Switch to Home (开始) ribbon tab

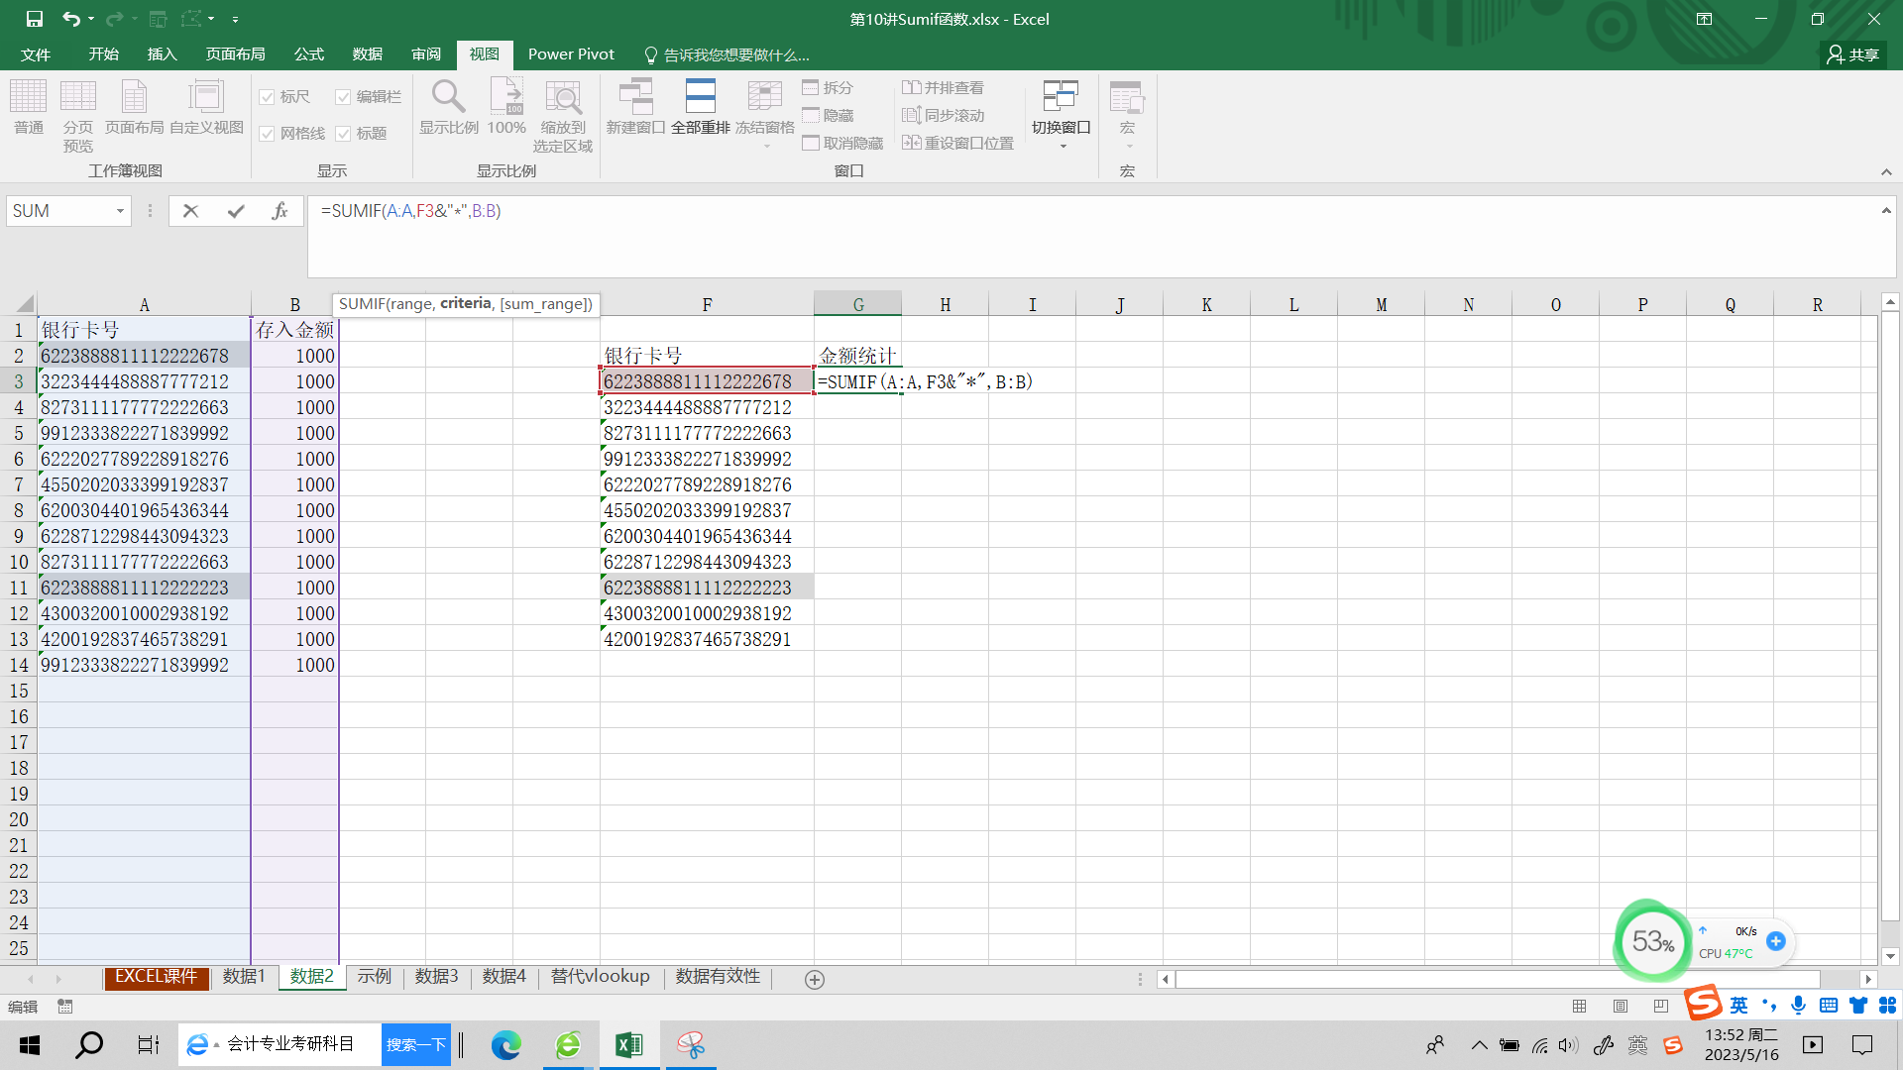pos(103,54)
